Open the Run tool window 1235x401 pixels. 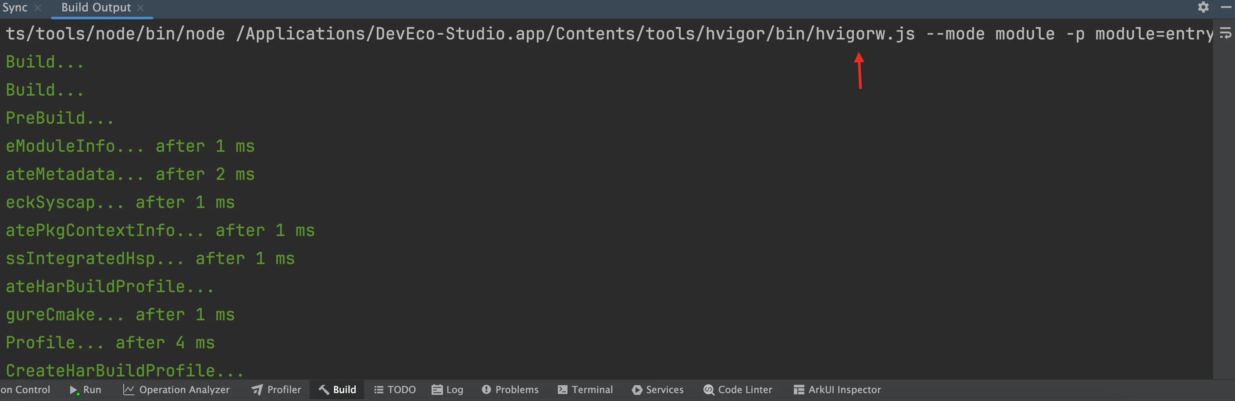coord(86,390)
